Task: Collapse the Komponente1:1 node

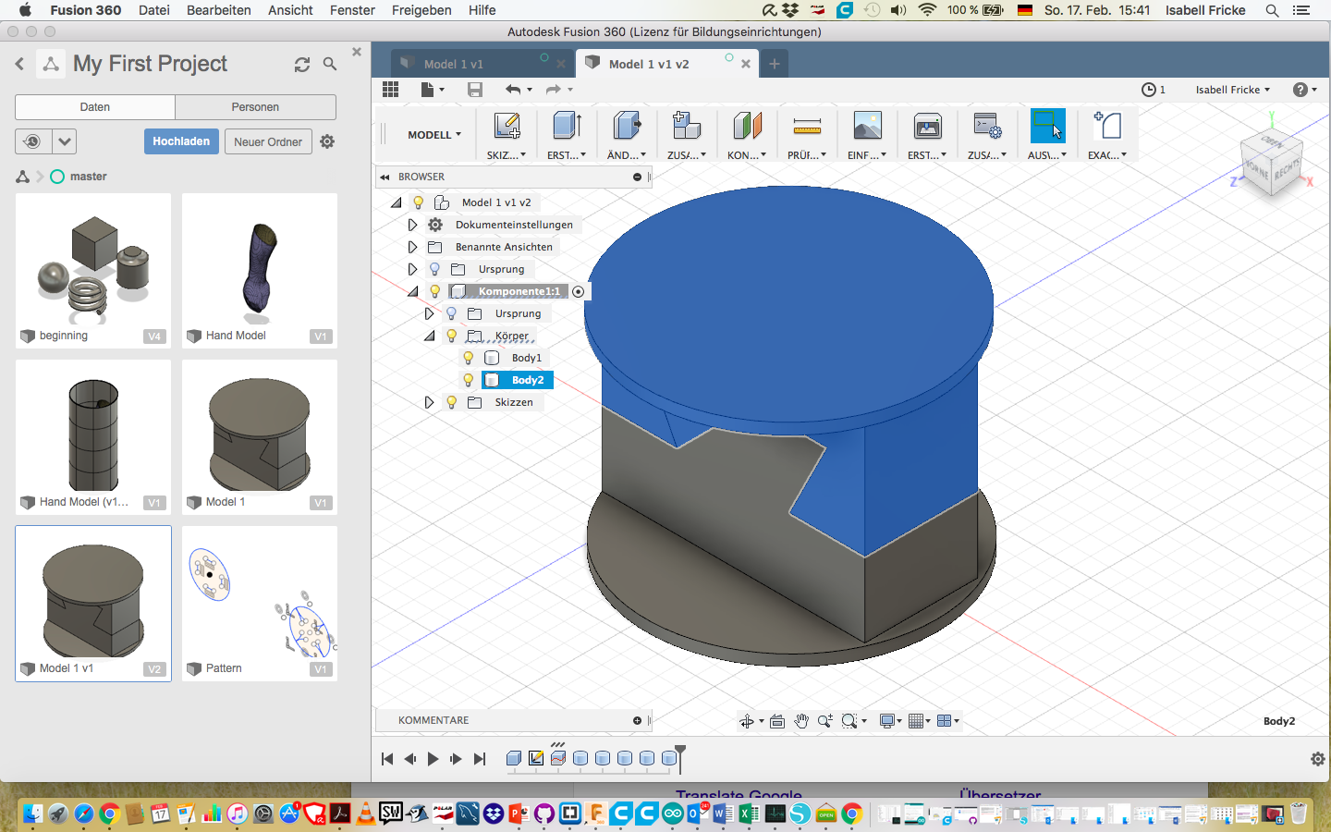Action: click(x=413, y=291)
